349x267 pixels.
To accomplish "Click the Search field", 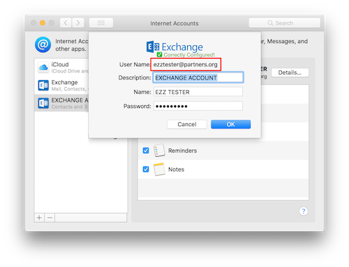I will pos(285,23).
